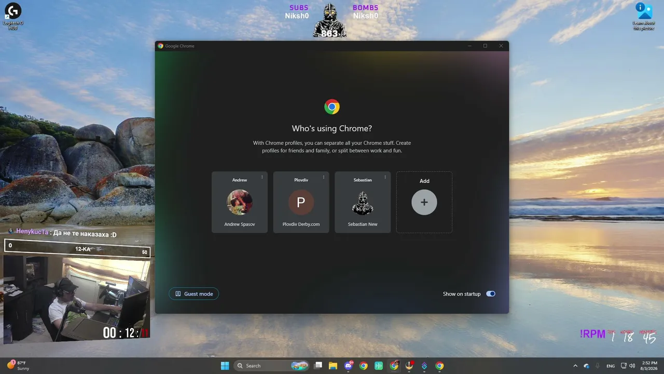The width and height of the screenshot is (664, 374).
Task: Click the taskbar Search box
Action: [x=272, y=366]
